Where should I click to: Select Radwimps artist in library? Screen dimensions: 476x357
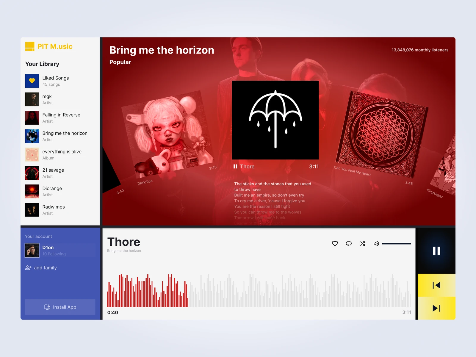pos(60,210)
